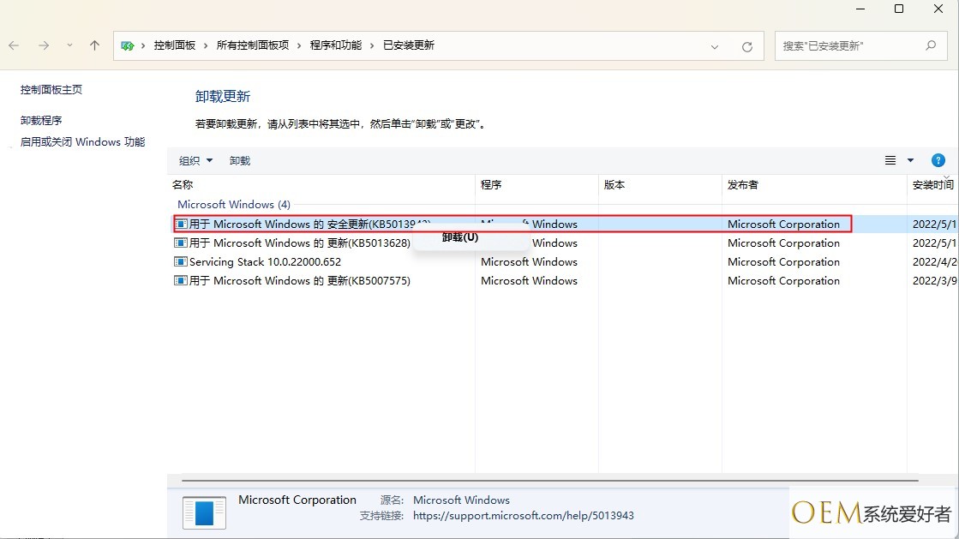Click the Back navigation arrow
Viewport: 959px width, 539px height.
coord(15,45)
